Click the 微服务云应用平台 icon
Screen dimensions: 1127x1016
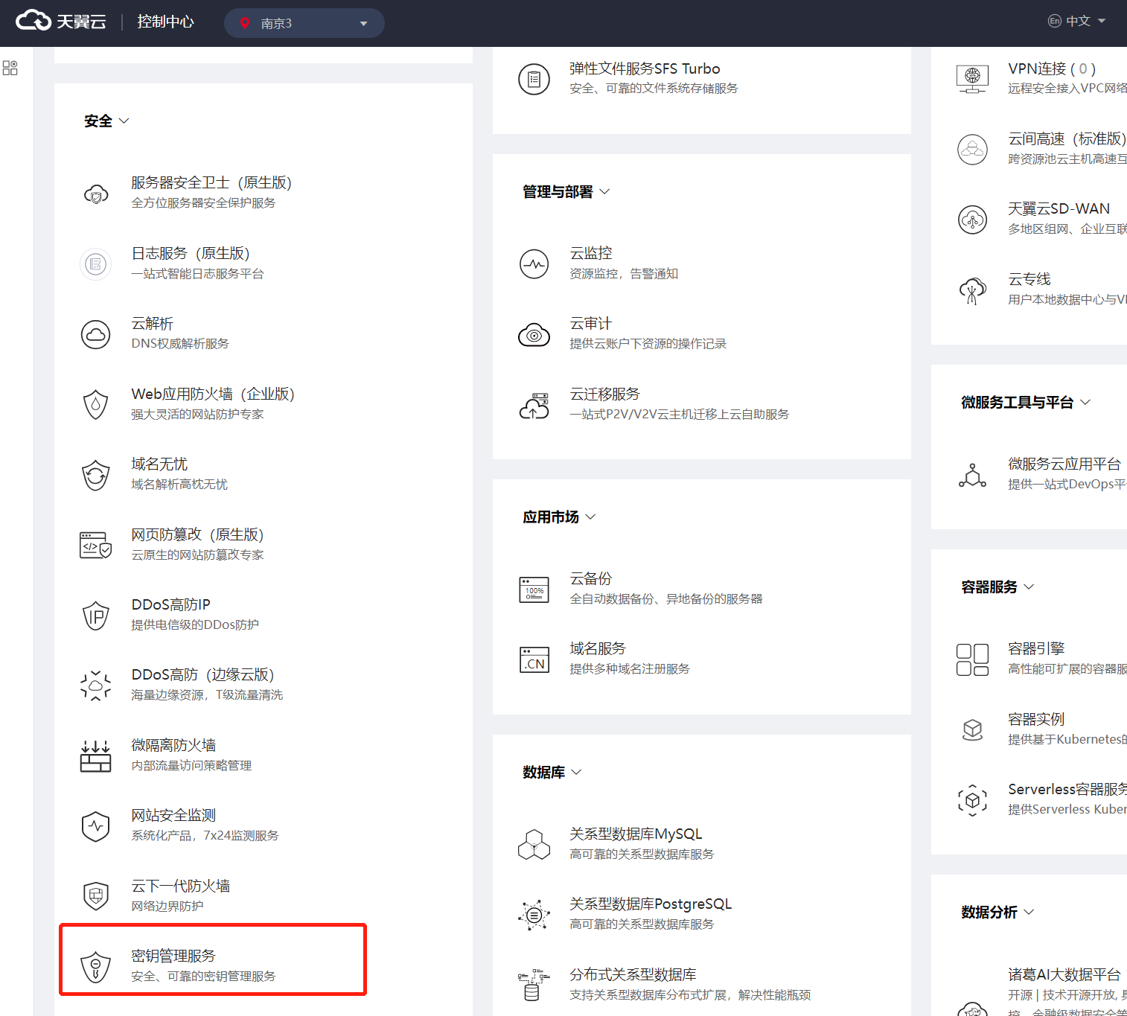coord(972,475)
